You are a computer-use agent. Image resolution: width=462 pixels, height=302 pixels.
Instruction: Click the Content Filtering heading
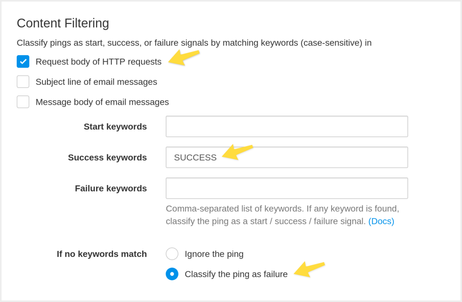point(63,23)
